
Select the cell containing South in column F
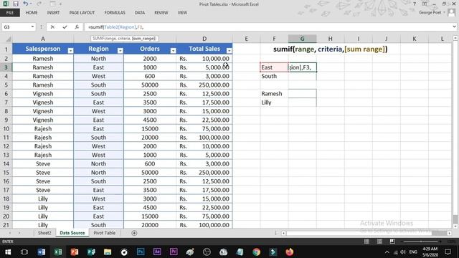click(x=274, y=76)
